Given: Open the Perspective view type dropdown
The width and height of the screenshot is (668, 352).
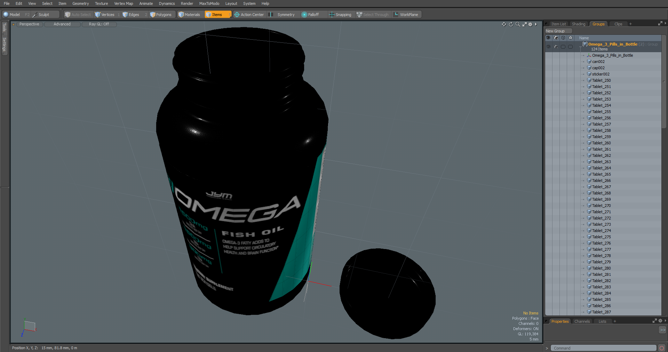Looking at the screenshot, I should [x=29, y=24].
